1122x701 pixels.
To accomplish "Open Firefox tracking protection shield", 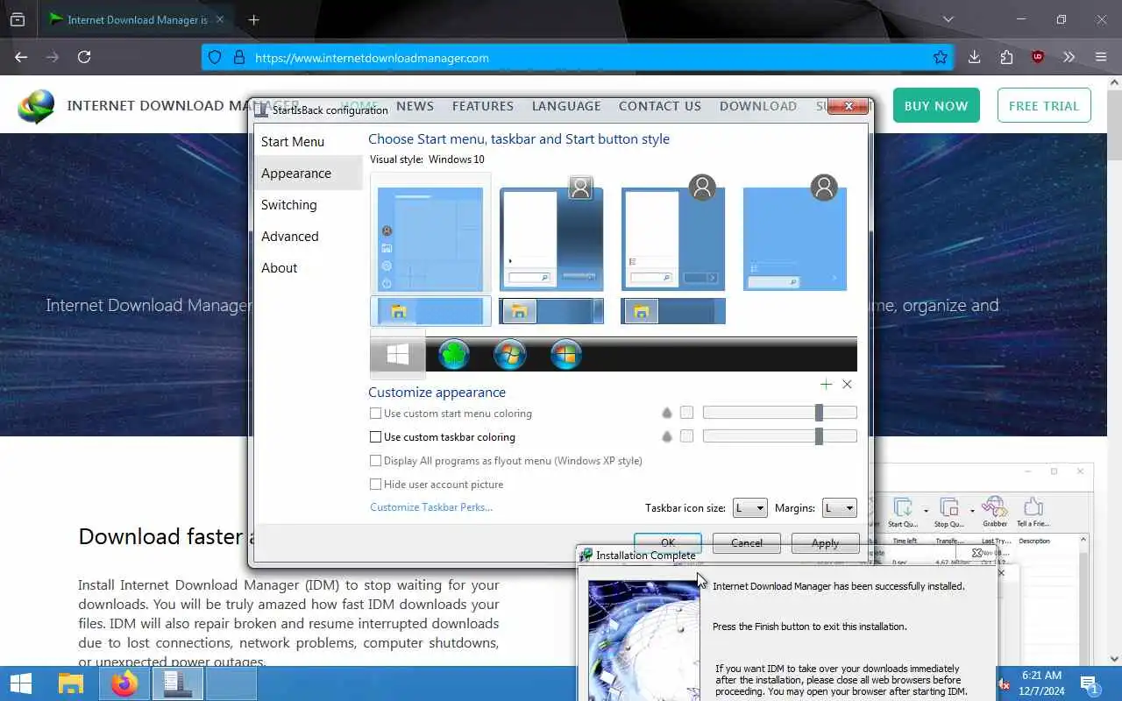I will pos(215,58).
